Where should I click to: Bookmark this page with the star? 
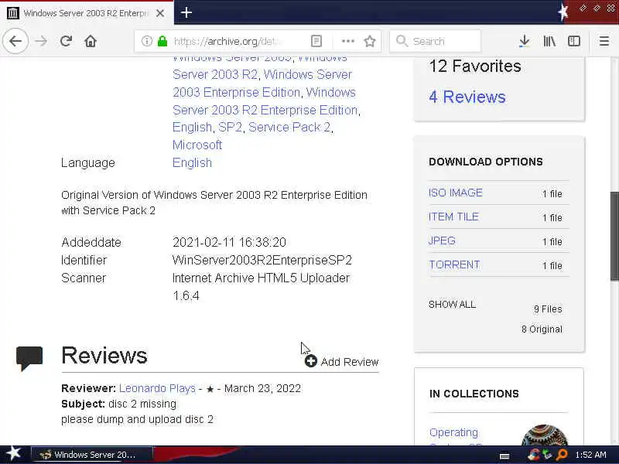pyautogui.click(x=370, y=41)
